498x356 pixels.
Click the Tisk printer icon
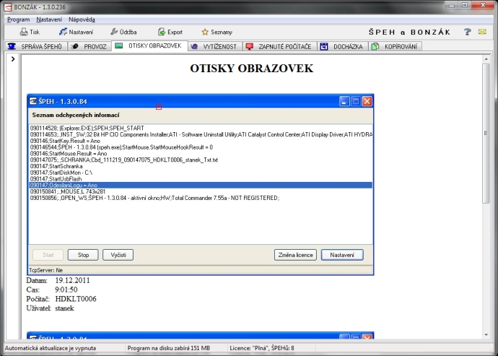[x=24, y=32]
